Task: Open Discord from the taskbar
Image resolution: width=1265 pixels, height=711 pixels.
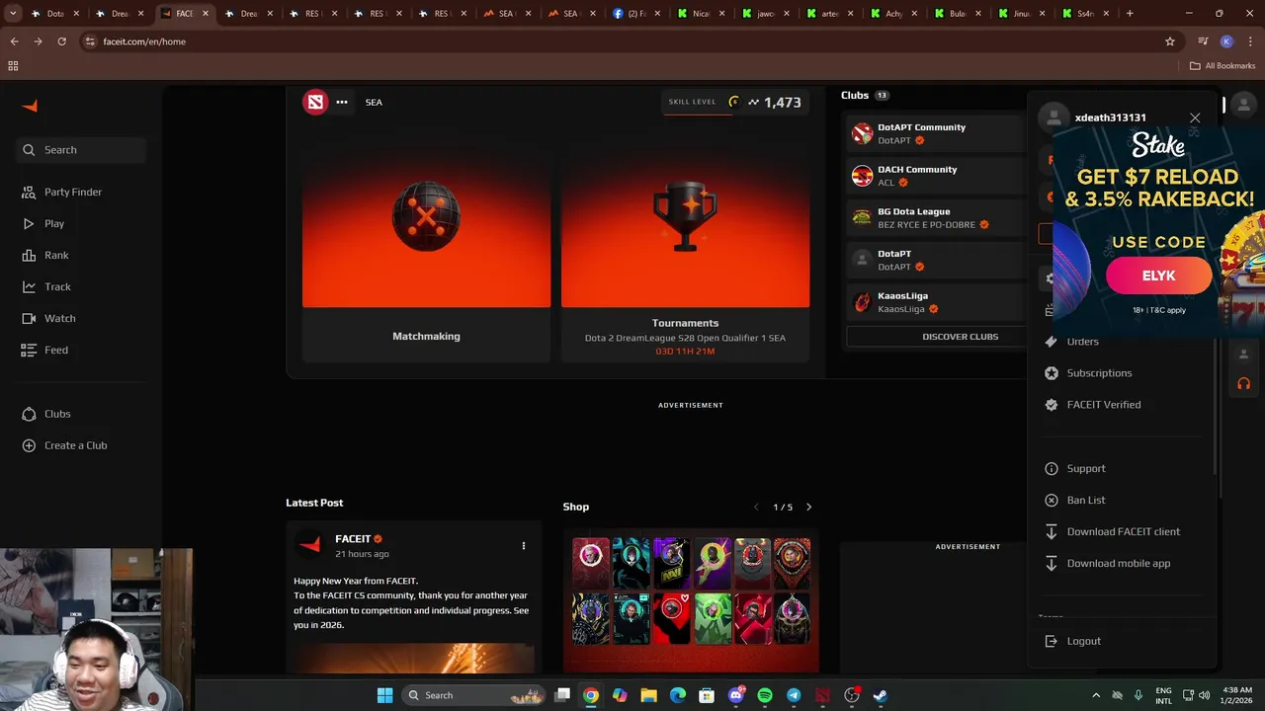Action: [735, 695]
